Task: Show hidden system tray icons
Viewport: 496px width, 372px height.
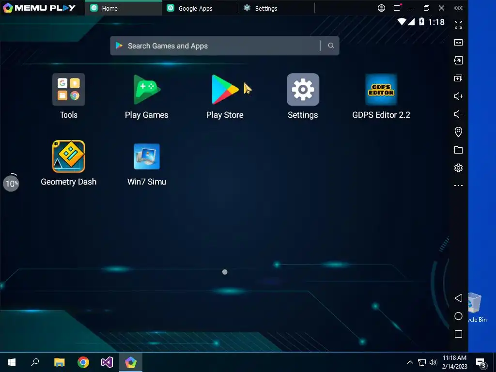Action: click(410, 362)
